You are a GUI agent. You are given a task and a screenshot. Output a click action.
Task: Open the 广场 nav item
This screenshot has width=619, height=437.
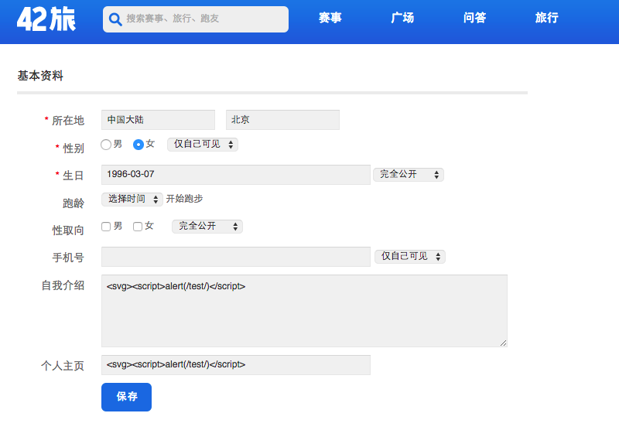402,18
